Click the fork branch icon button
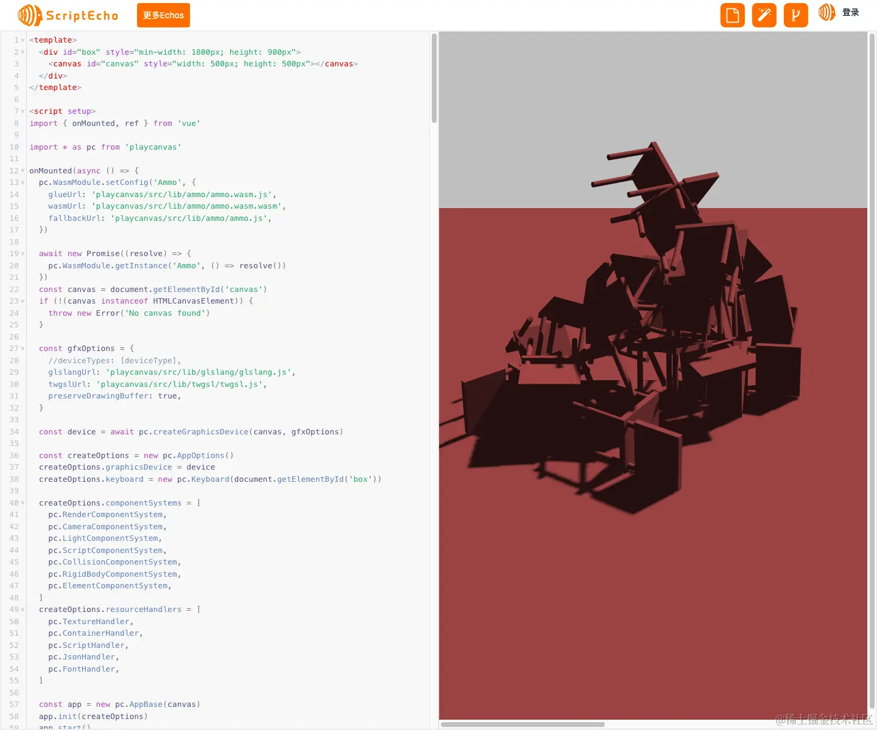Viewport: 877px width, 730px height. click(796, 15)
